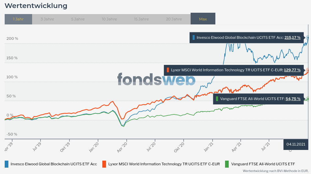The image size is (311, 174).
Task: Switch to the 20 Jahre view
Action: (x=174, y=19)
